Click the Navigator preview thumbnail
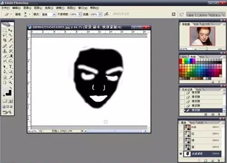This screenshot has height=163, width=227. pos(202,36)
